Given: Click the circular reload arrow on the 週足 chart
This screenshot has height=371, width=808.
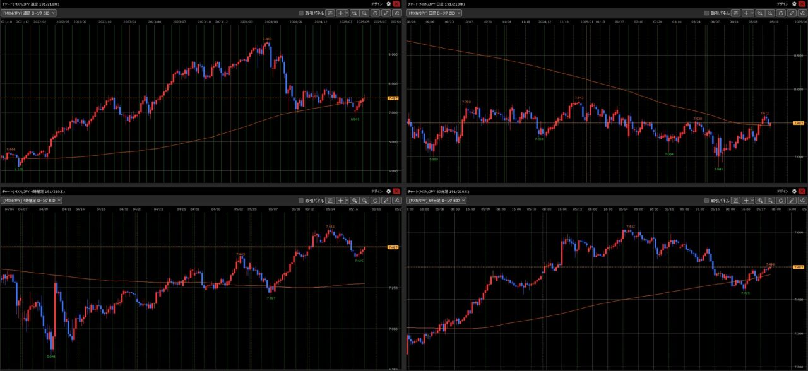Looking at the screenshot, I should click(x=376, y=13).
